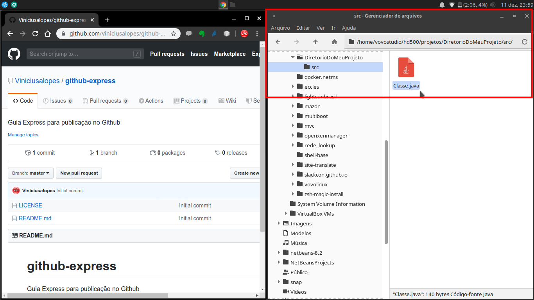The height and width of the screenshot is (300, 534).
Task: Open the Actions repository tab
Action: click(x=151, y=101)
